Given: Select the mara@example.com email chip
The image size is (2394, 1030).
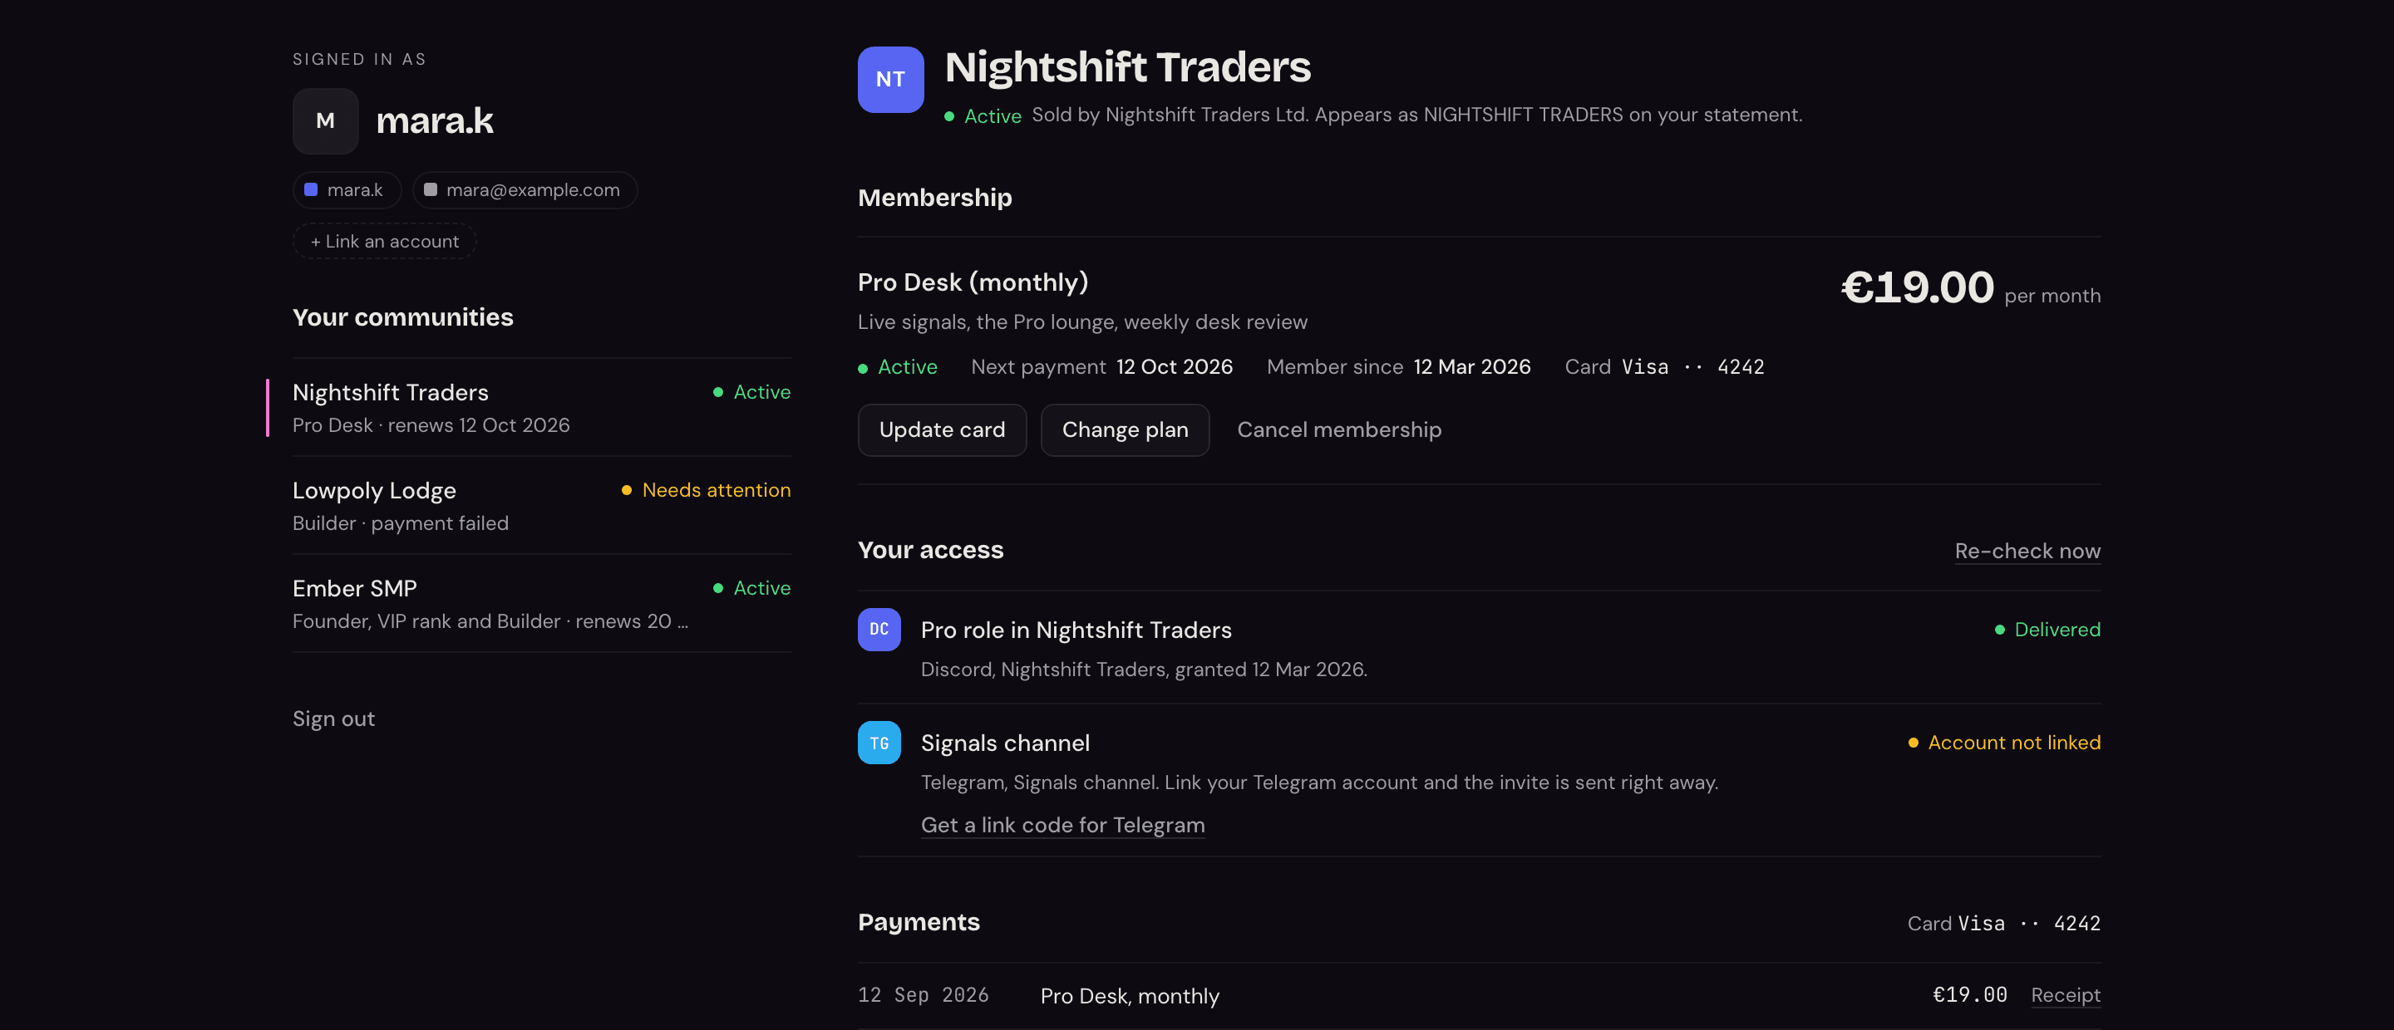Looking at the screenshot, I should tap(525, 190).
